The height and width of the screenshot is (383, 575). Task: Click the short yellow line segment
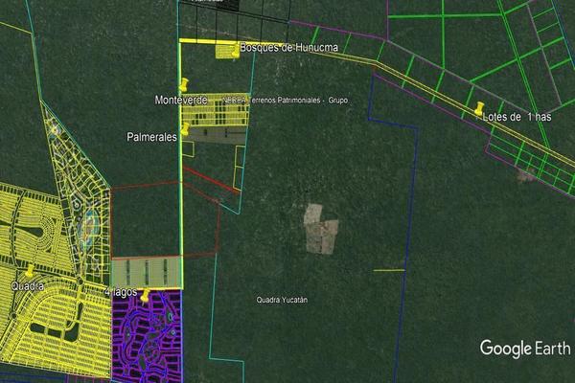click(x=388, y=271)
